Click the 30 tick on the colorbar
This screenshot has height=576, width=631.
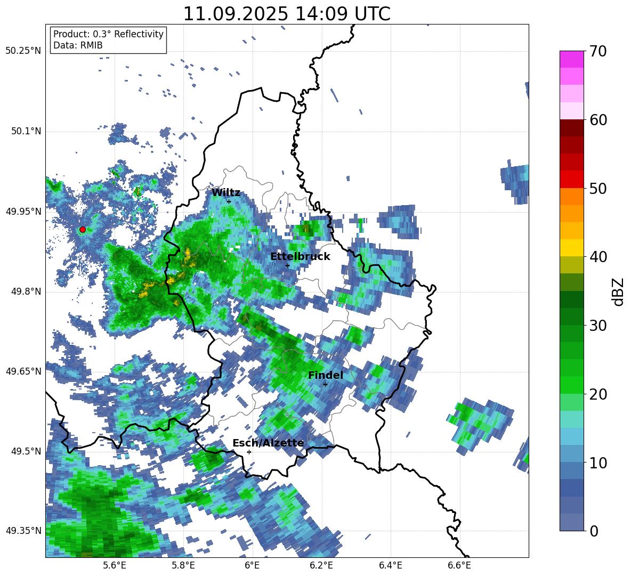coord(597,326)
